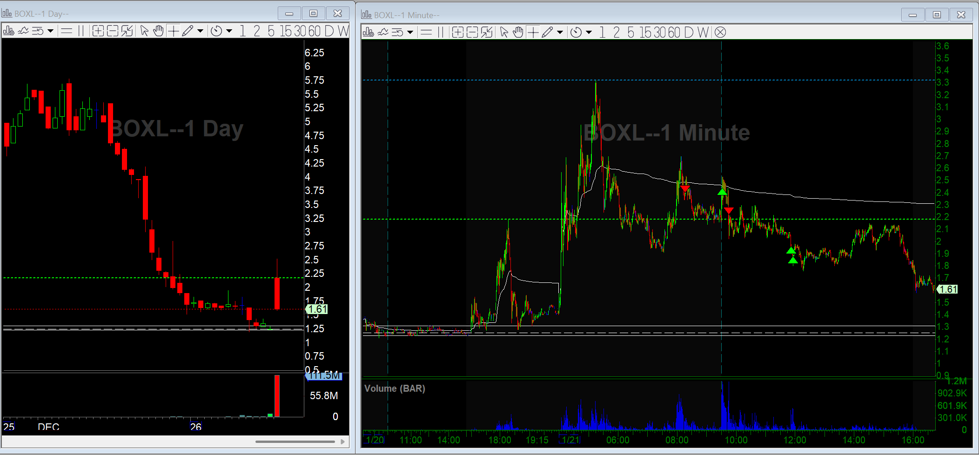Fit chart to window in Day window
The height and width of the screenshot is (455, 979).
[127, 31]
